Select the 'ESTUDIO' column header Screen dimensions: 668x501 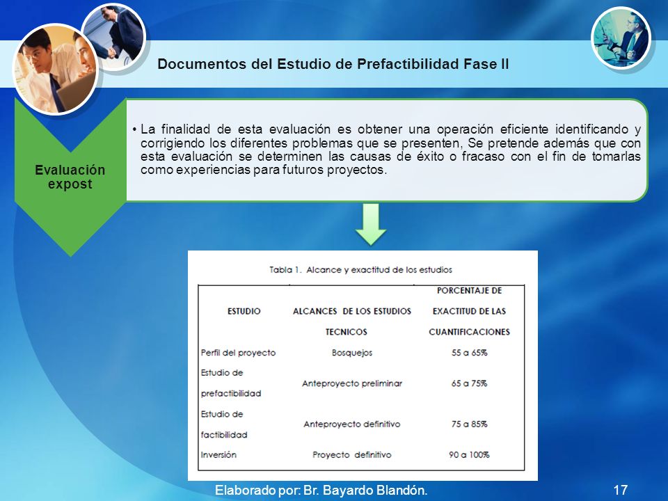tap(244, 311)
